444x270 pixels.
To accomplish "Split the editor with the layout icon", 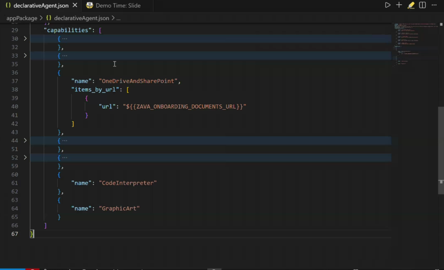I will tap(422, 5).
